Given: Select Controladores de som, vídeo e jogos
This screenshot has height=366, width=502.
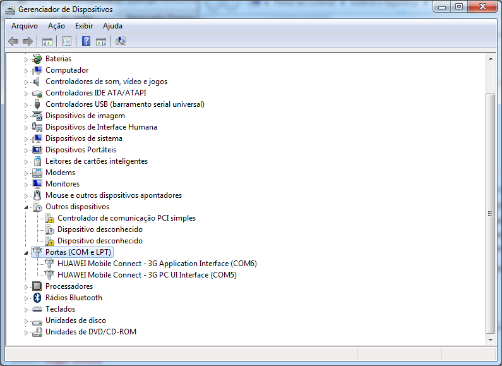Looking at the screenshot, I should [x=106, y=82].
